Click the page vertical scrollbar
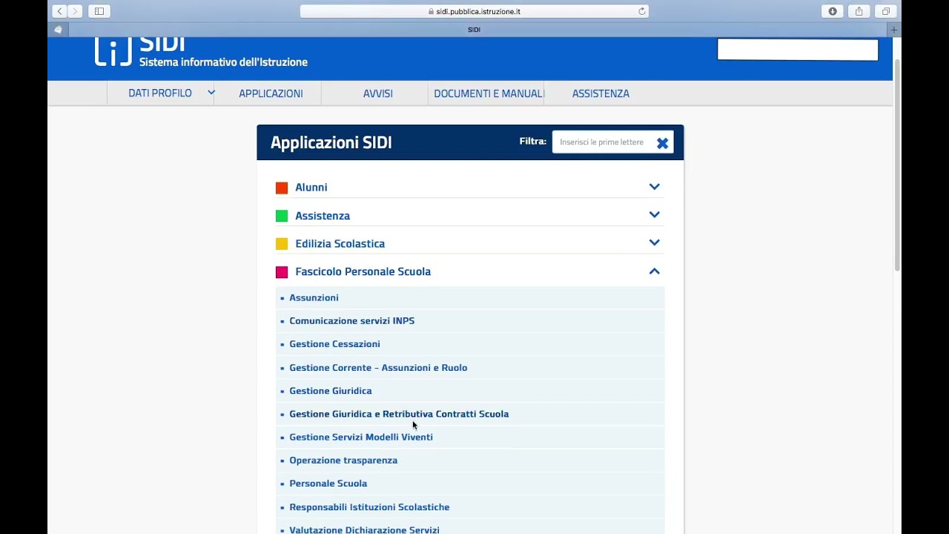Screen dimensions: 949x534 point(897,165)
